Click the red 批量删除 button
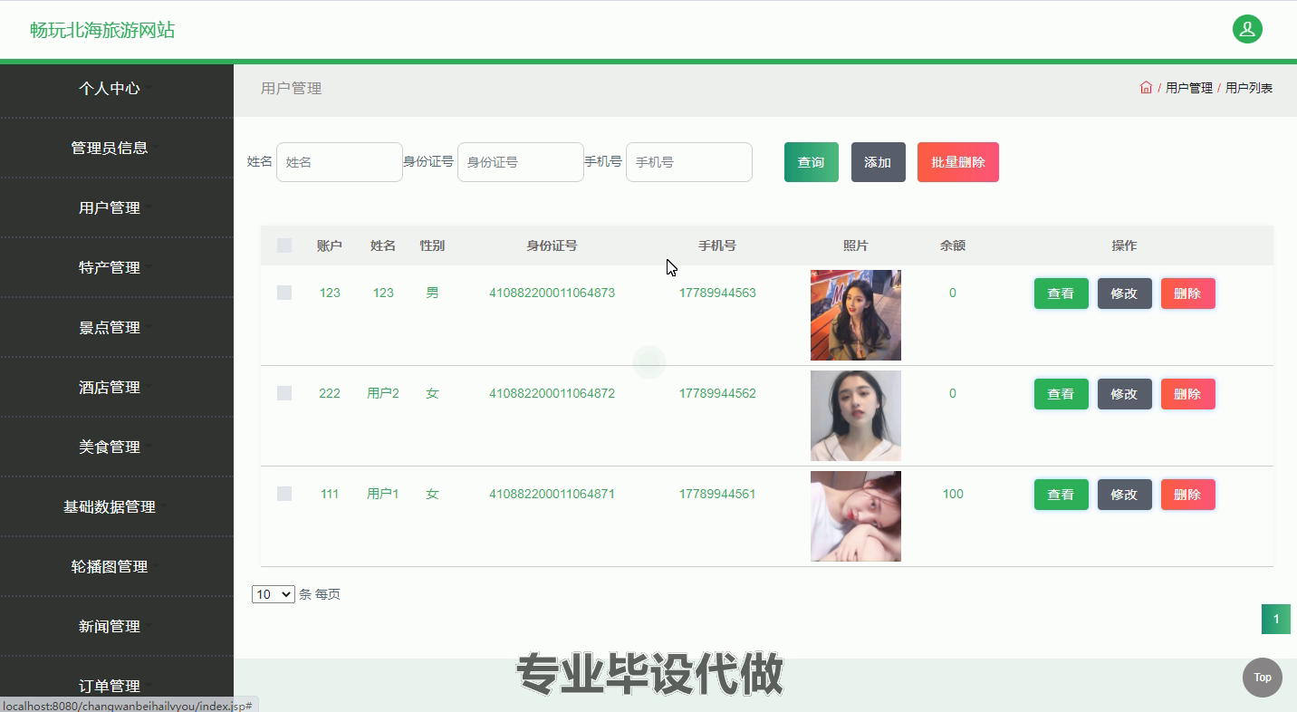Image resolution: width=1297 pixels, height=712 pixels. [x=958, y=162]
